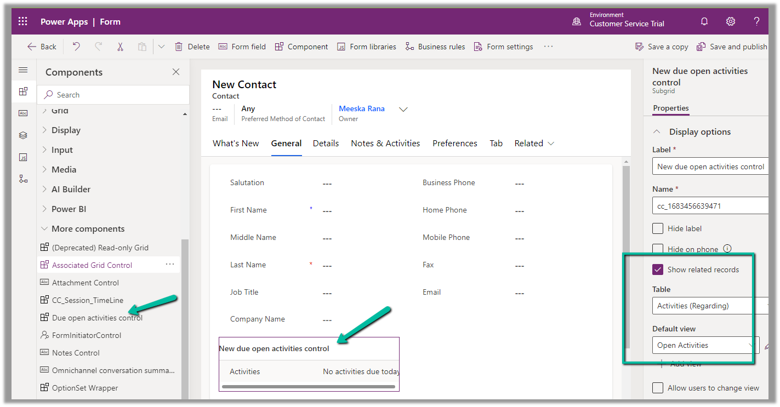Click the Save and publish button
This screenshot has height=407, width=780.
732,47
